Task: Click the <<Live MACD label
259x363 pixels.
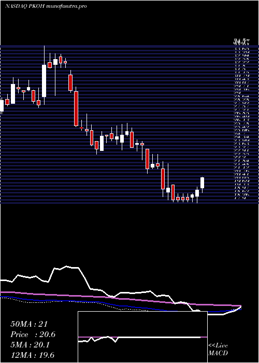Action: (x=218, y=349)
